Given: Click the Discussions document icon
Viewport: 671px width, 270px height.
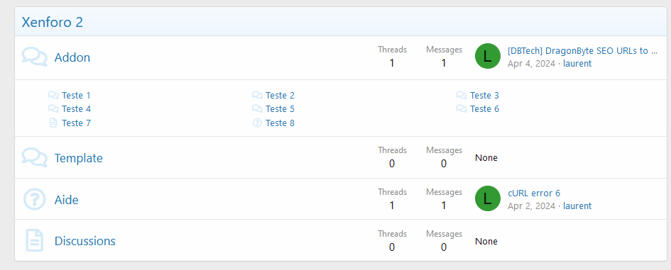Looking at the screenshot, I should point(34,240).
